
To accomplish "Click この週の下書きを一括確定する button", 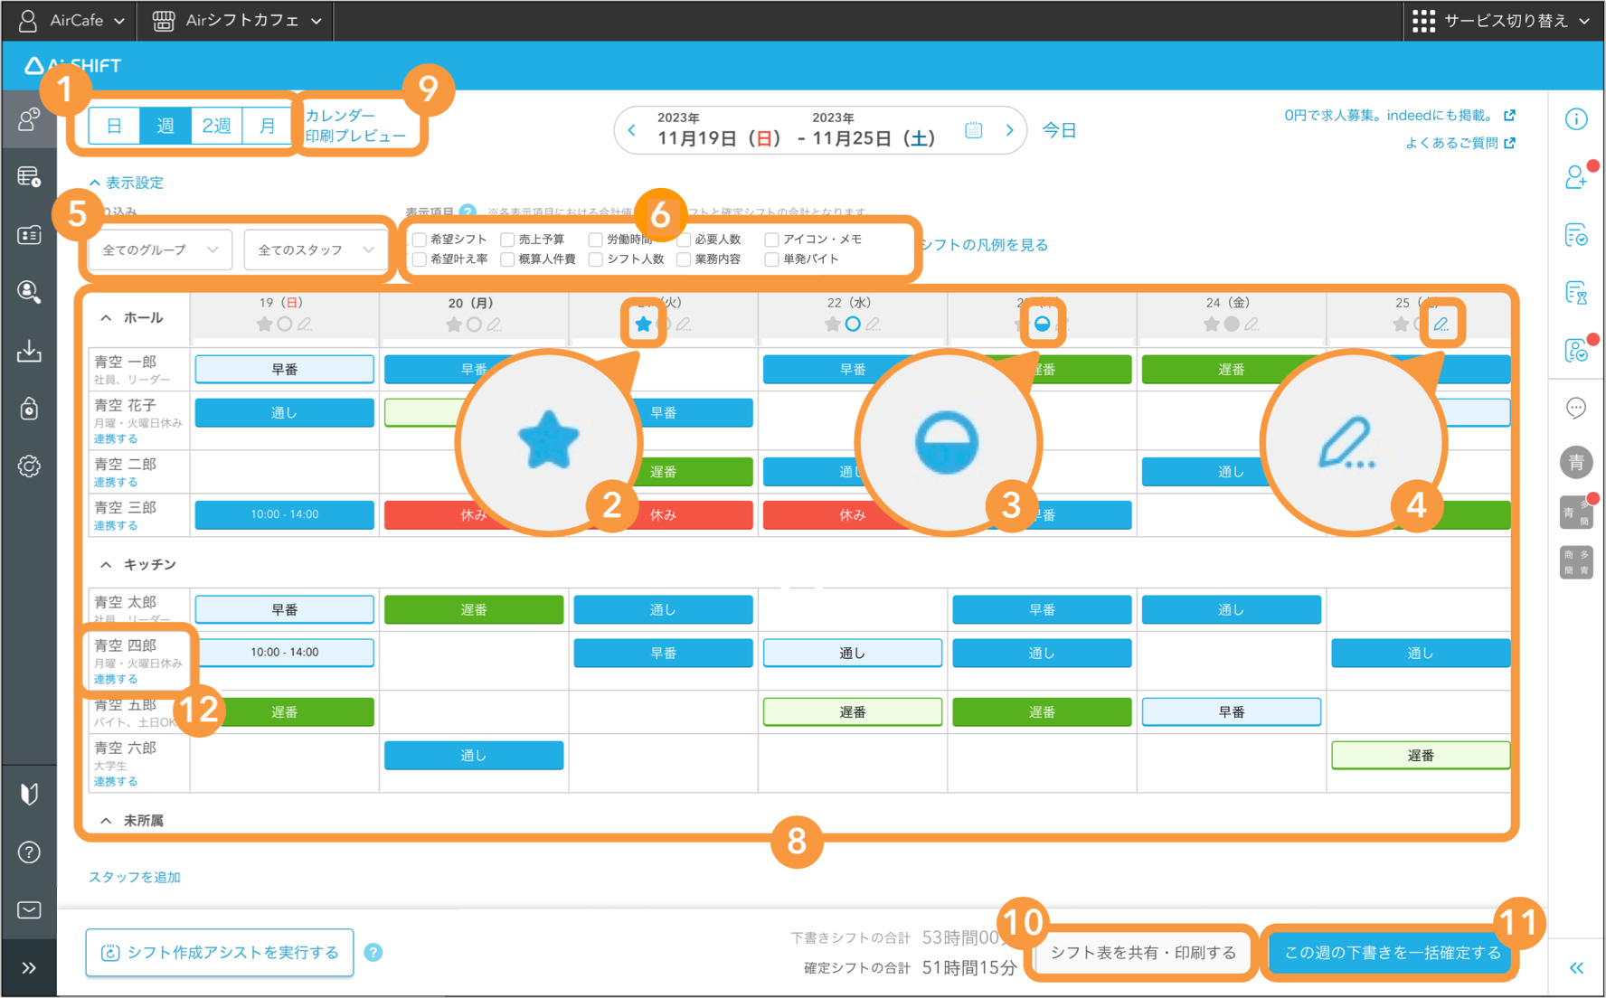I will [1392, 953].
